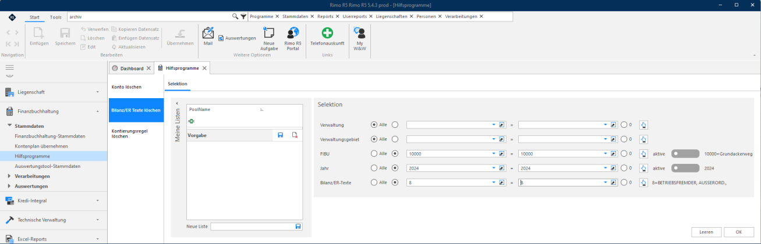Click the Excel export icon under PoolName
The height and width of the screenshot is (244, 761).
click(x=192, y=121)
